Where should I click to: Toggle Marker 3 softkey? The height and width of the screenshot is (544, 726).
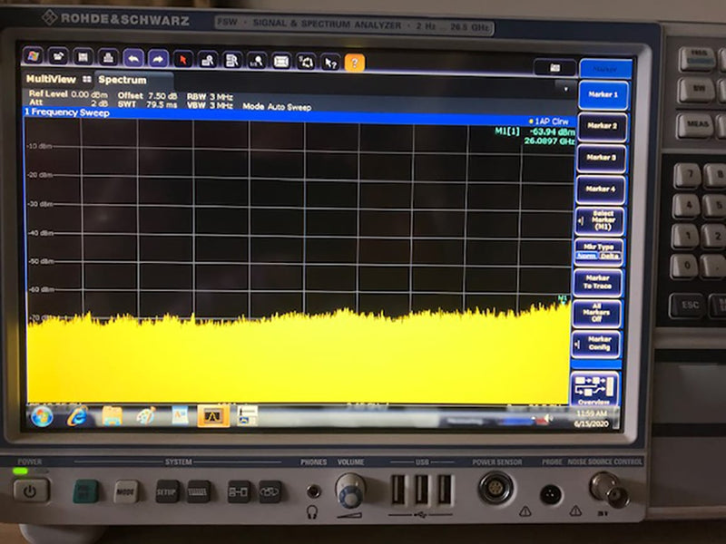point(602,157)
